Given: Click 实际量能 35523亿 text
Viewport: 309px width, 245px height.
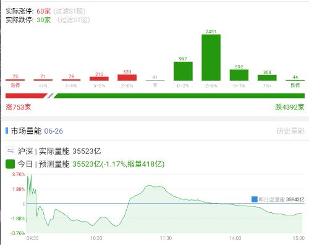Looking at the screenshot, I should [x=70, y=151].
